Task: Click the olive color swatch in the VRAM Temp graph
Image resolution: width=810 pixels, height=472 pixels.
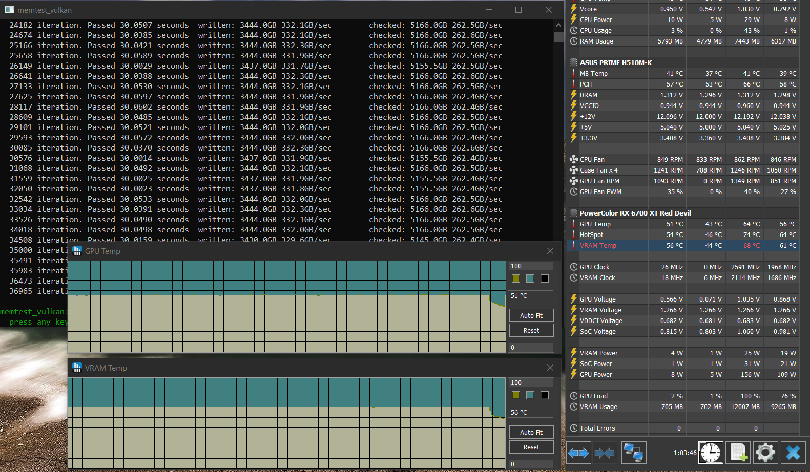Action: click(x=516, y=395)
